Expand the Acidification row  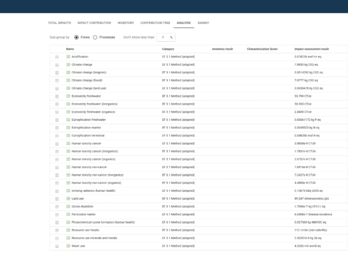(57, 57)
